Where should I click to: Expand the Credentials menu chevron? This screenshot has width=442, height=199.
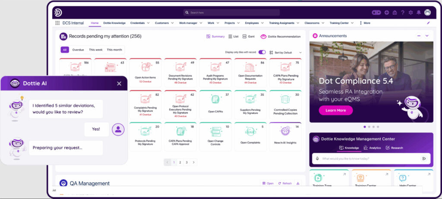[x=148, y=23]
